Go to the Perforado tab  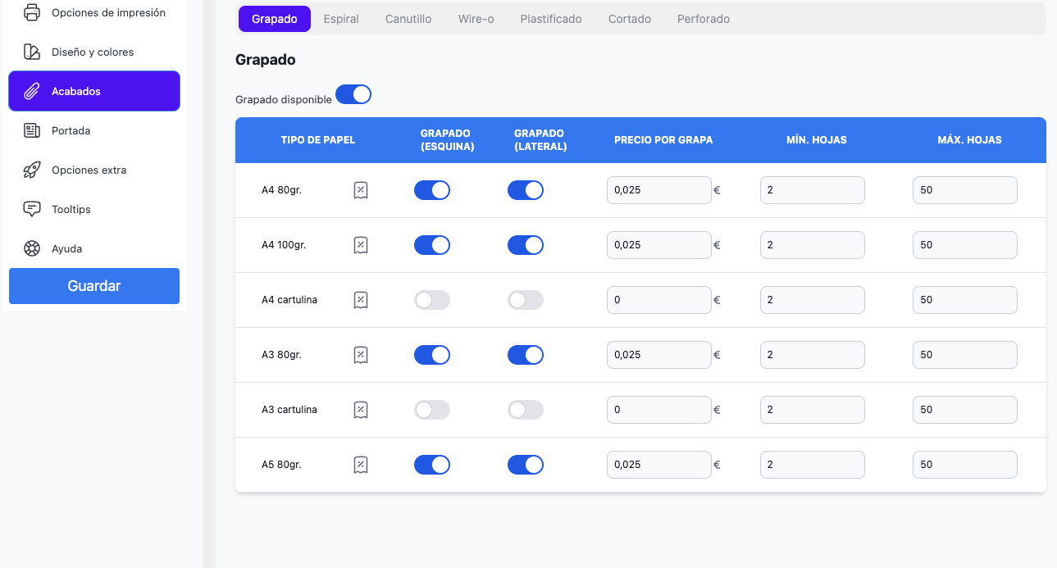click(704, 19)
